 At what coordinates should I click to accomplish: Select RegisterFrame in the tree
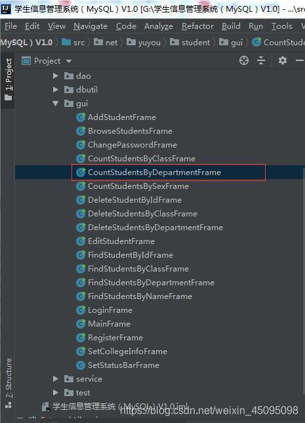(x=115, y=338)
